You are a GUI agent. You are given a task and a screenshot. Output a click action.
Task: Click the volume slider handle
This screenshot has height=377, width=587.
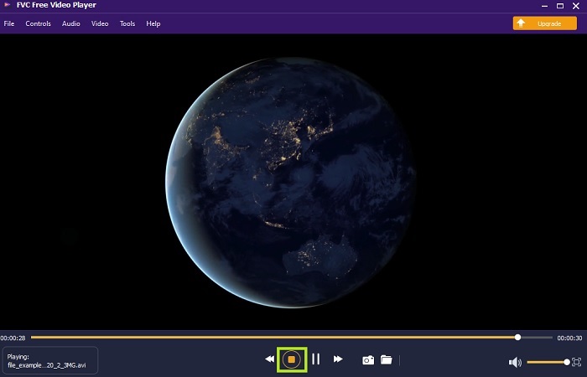(567, 362)
